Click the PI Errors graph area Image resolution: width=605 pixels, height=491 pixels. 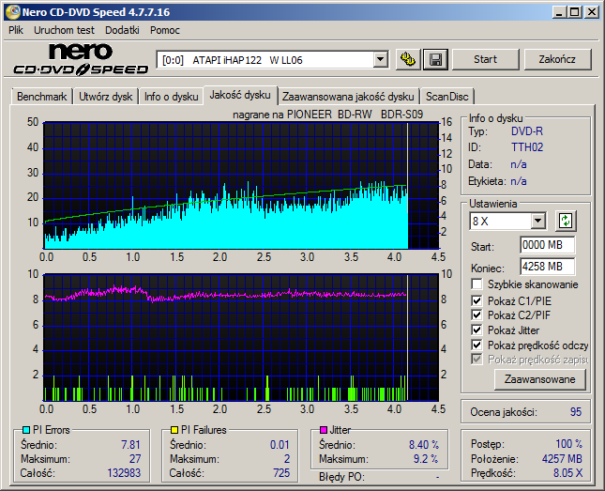pos(241,186)
